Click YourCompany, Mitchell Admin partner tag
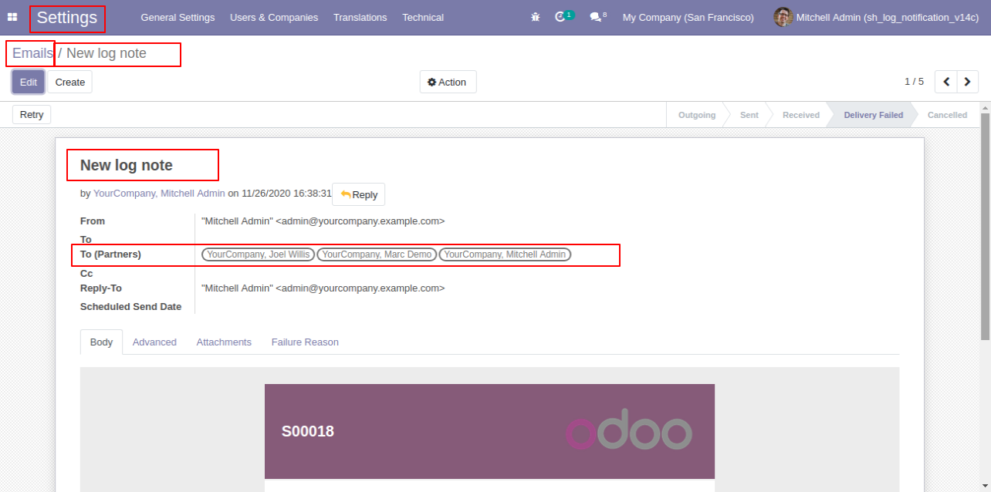The height and width of the screenshot is (492, 991). [505, 254]
